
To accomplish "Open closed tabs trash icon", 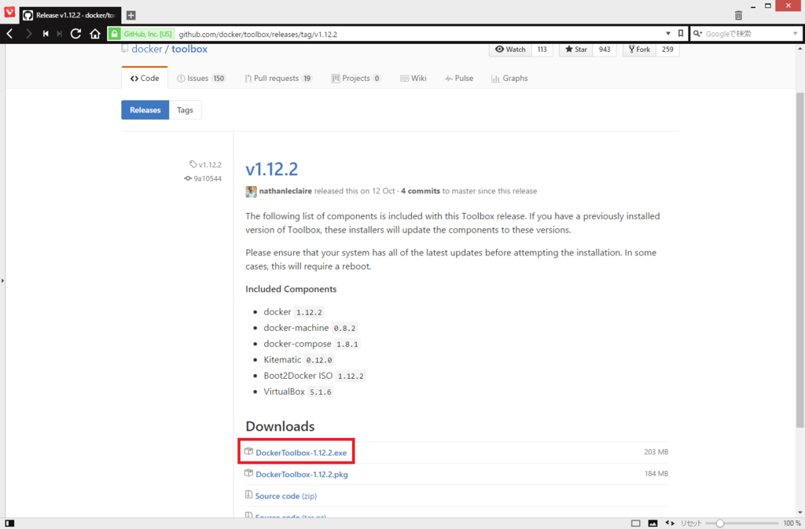I will point(738,16).
